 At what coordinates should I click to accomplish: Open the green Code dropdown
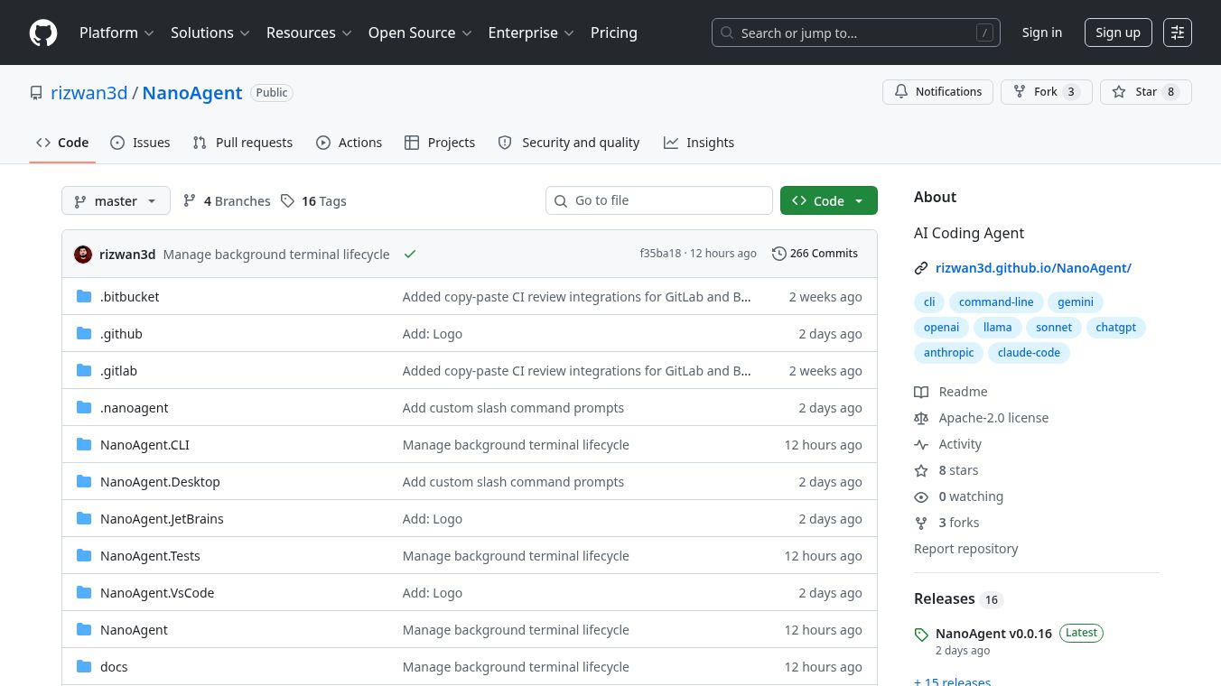(828, 200)
